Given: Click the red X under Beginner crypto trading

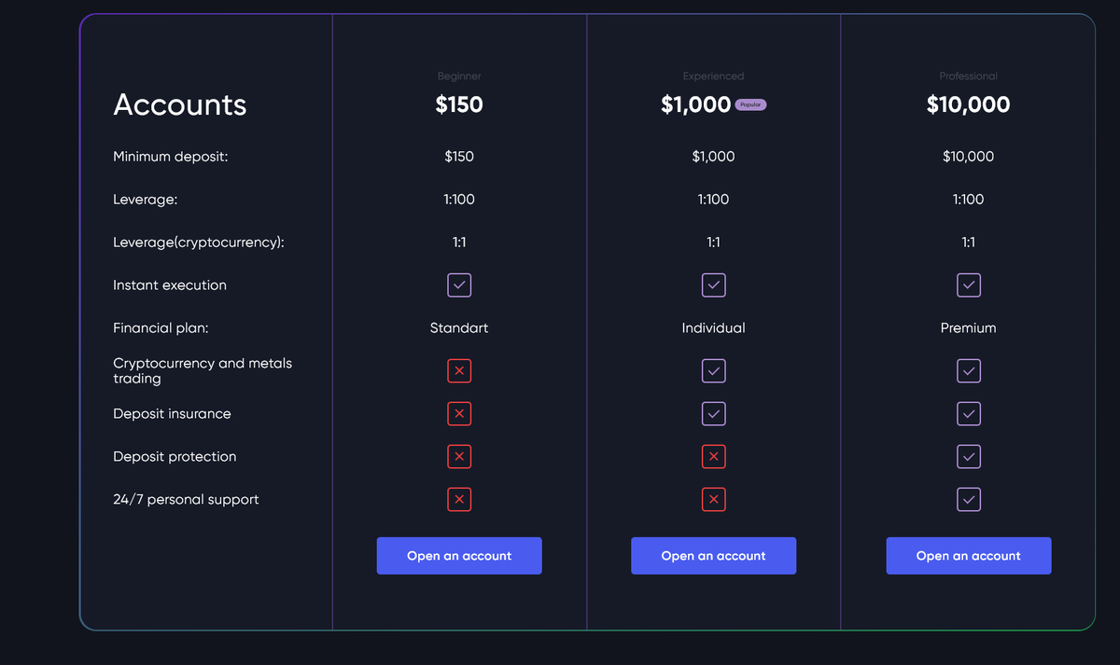Looking at the screenshot, I should (459, 370).
